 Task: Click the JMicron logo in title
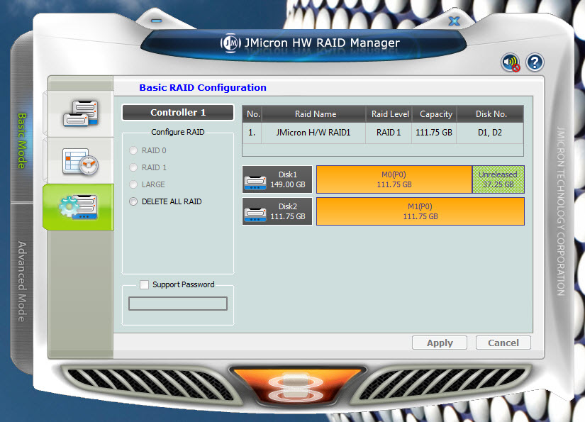pos(230,43)
